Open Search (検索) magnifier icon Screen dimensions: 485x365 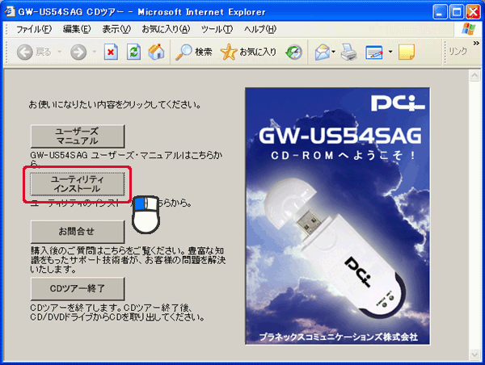point(183,52)
